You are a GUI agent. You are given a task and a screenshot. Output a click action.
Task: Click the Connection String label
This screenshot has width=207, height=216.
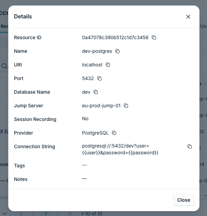click(34, 146)
